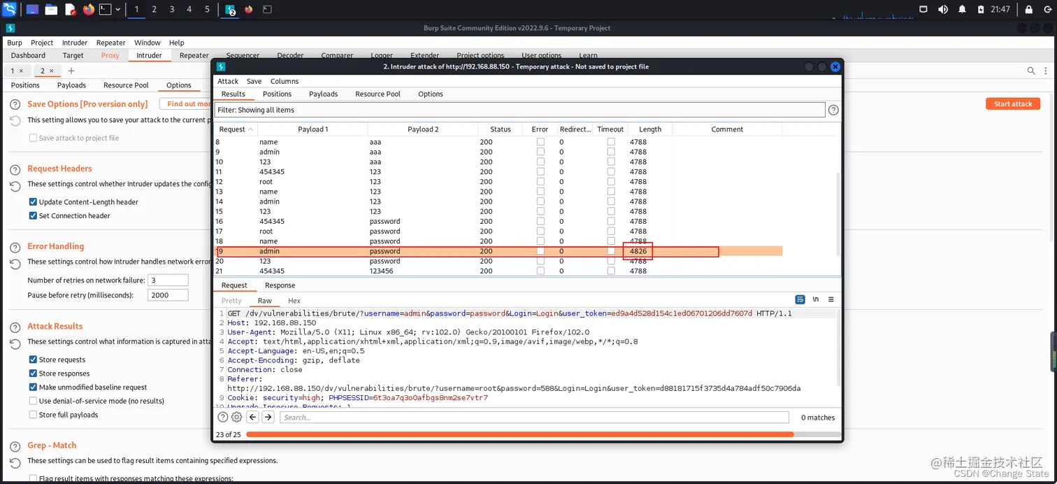The height and width of the screenshot is (484, 1057).
Task: Click the results filter bar
Action: [x=519, y=110]
